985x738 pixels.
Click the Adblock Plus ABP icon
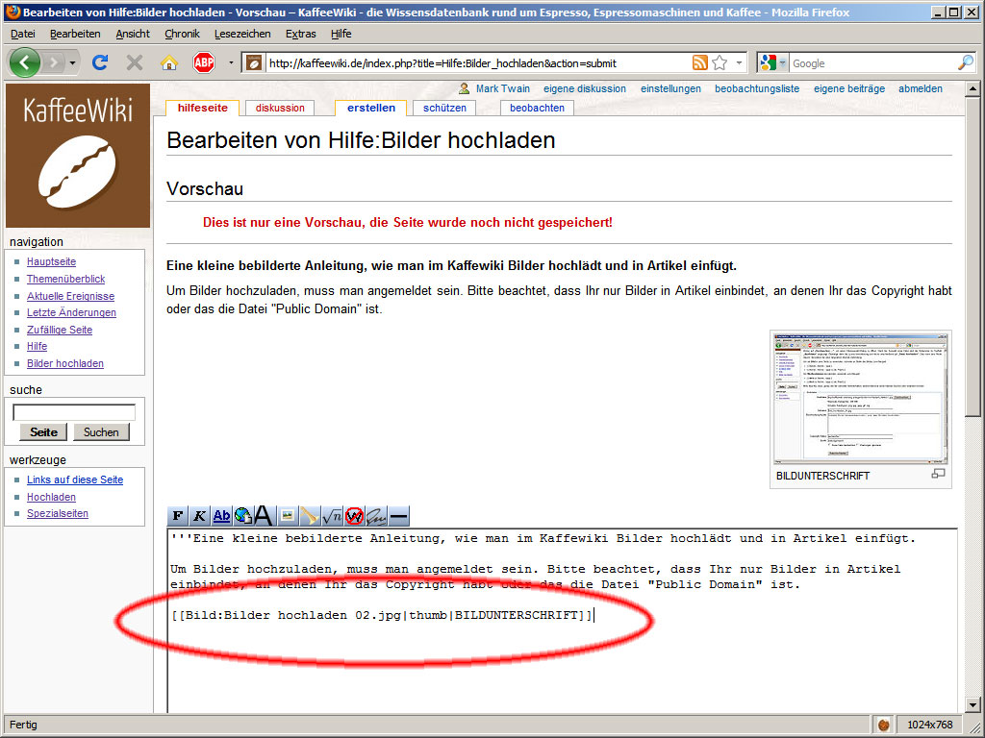tap(203, 63)
